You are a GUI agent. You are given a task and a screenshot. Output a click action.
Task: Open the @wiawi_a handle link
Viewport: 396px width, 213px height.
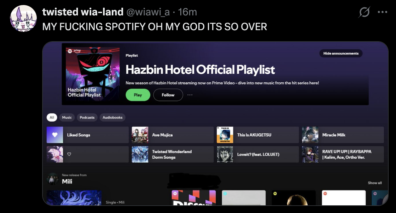[148, 12]
